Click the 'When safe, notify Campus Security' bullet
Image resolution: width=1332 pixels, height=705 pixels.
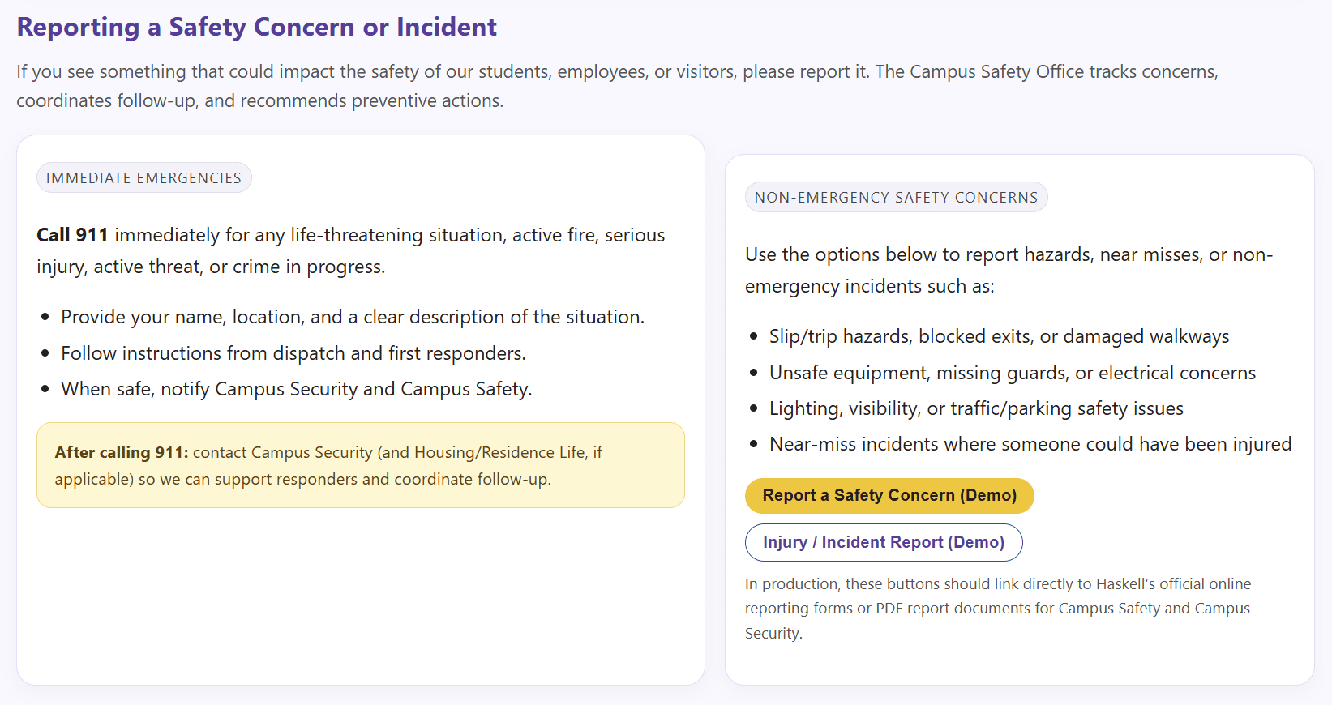click(296, 389)
